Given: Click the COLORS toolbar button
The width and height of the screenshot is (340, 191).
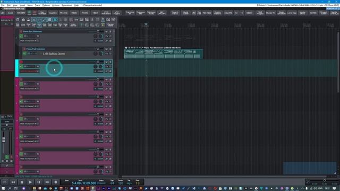Looking at the screenshot, I should (228, 13).
